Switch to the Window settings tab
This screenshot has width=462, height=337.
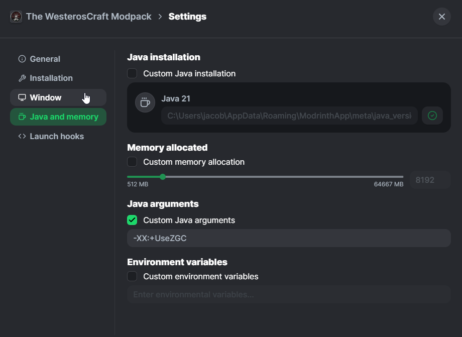pyautogui.click(x=58, y=97)
